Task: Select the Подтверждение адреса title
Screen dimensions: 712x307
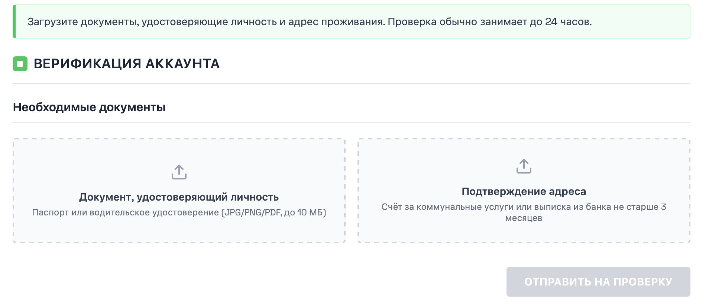Action: pyautogui.click(x=524, y=191)
